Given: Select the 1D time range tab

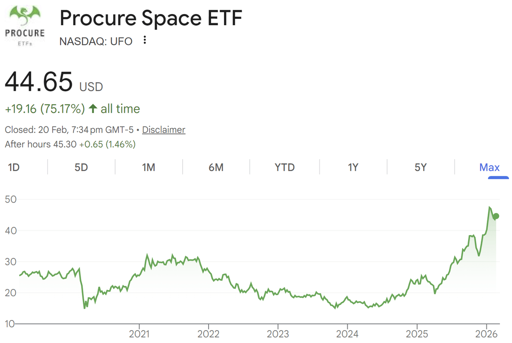Looking at the screenshot, I should click(x=14, y=167).
